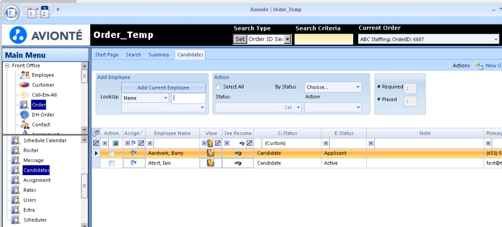Expand the Current Order dropdown
502x227 pixels.
click(x=496, y=39)
